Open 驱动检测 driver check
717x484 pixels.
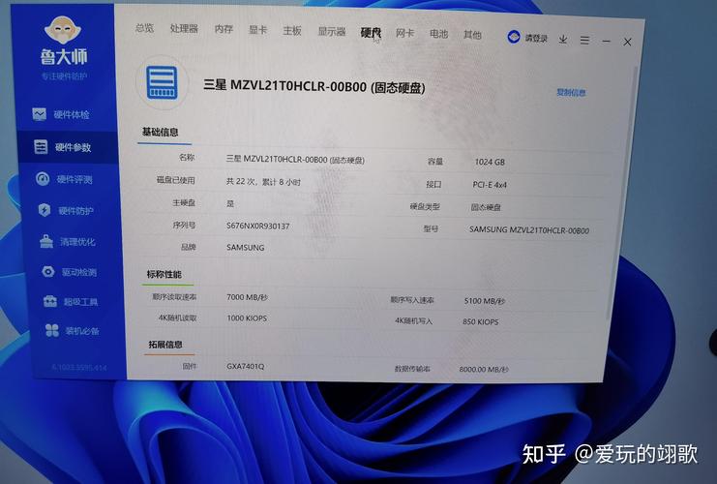[x=69, y=272]
